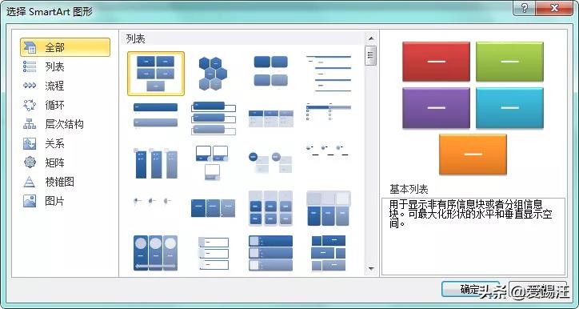Pick the three joined blocks in a row layout
Image resolution: width=579 pixels, height=309 pixels.
(213, 208)
